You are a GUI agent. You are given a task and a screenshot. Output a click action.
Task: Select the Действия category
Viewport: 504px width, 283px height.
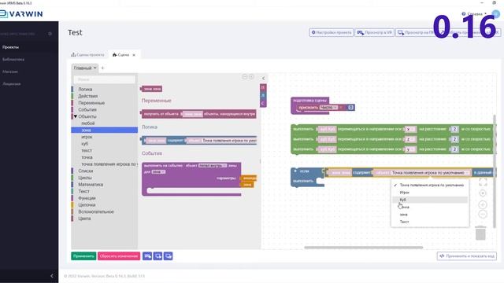(87, 96)
